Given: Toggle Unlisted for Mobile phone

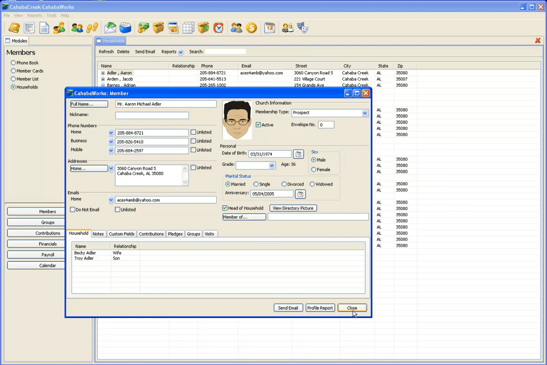Looking at the screenshot, I should tap(193, 150).
